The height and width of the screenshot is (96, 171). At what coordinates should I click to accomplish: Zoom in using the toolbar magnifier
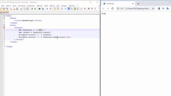(x=47, y=9)
